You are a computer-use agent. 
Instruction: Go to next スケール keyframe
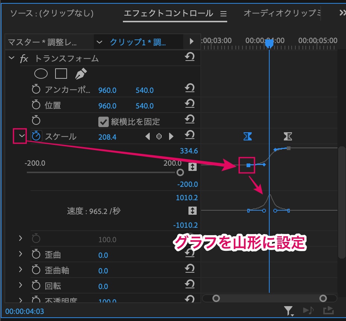coord(171,136)
